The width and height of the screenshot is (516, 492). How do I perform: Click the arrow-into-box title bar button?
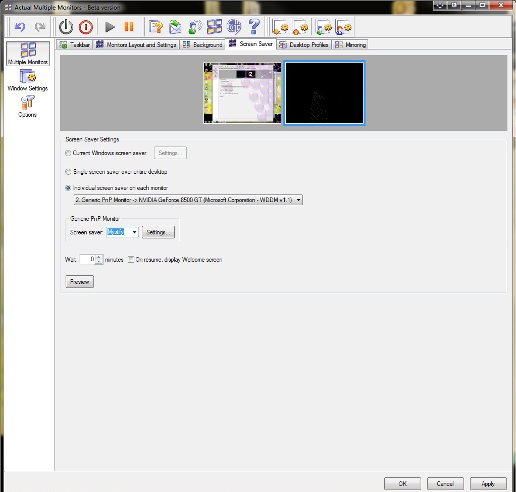point(454,5)
